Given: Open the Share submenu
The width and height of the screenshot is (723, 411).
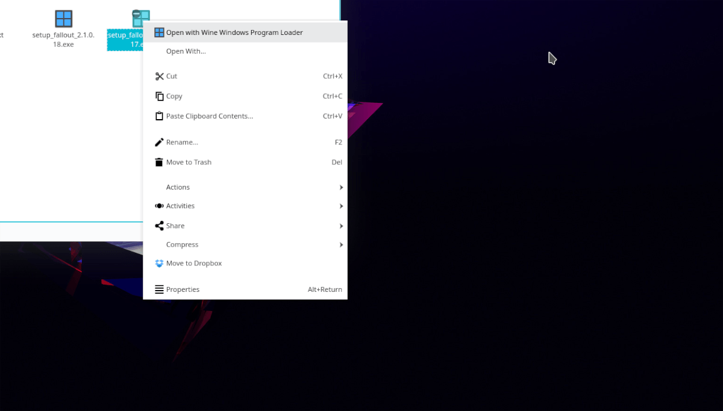Looking at the screenshot, I should pos(245,226).
